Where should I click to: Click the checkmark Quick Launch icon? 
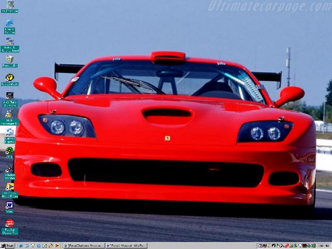point(45,246)
